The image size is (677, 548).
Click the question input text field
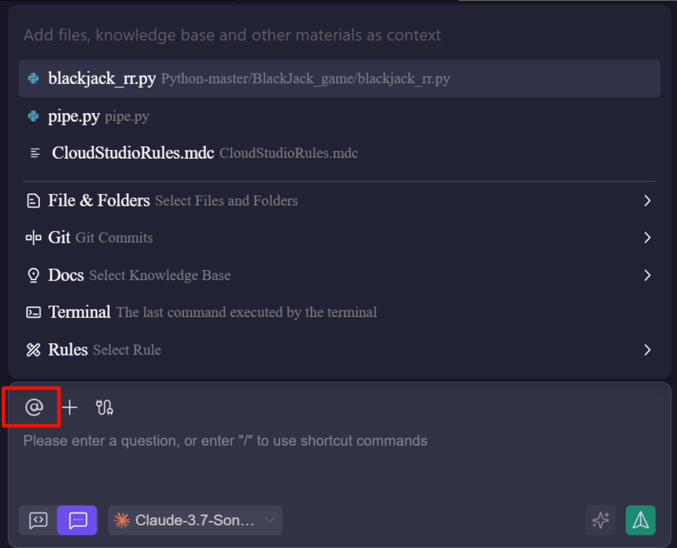(x=284, y=459)
